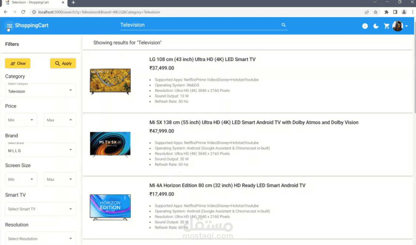Click the Operating System: WebOS line
416x245 pixels.
point(177,85)
